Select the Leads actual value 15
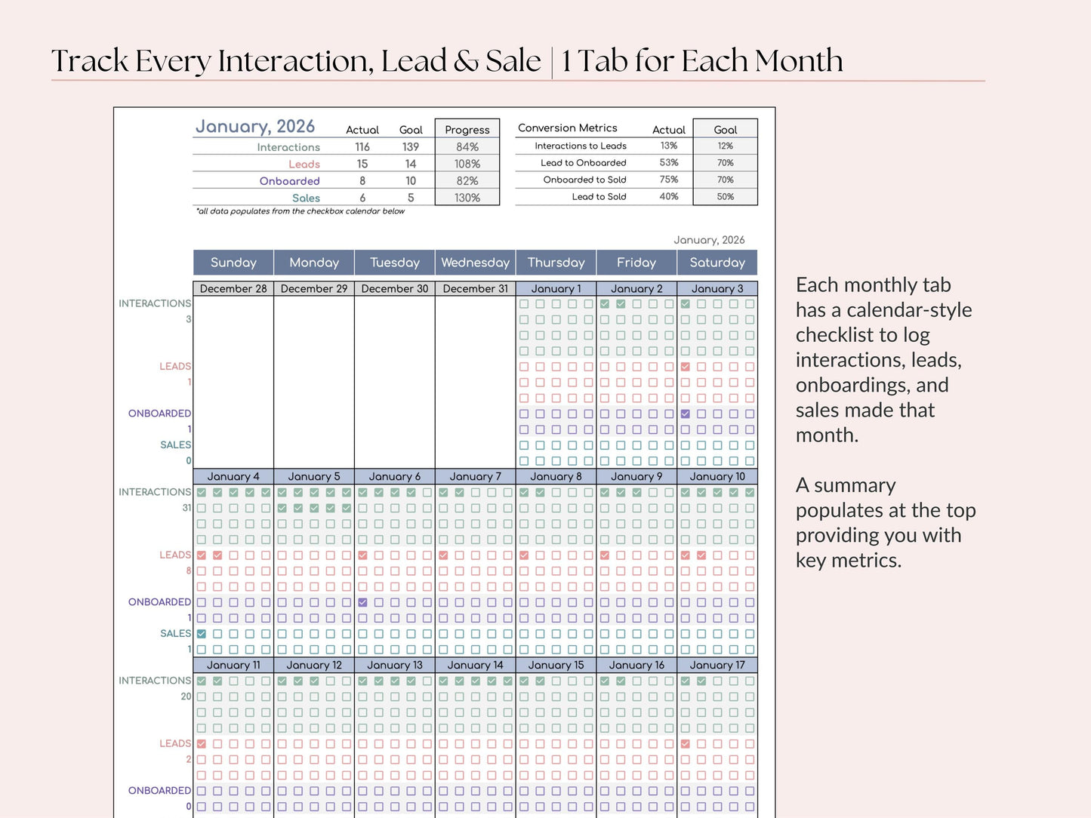1091x818 pixels. click(x=362, y=164)
